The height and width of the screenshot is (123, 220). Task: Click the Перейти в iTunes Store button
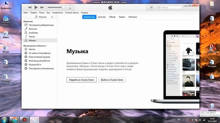[81, 80]
